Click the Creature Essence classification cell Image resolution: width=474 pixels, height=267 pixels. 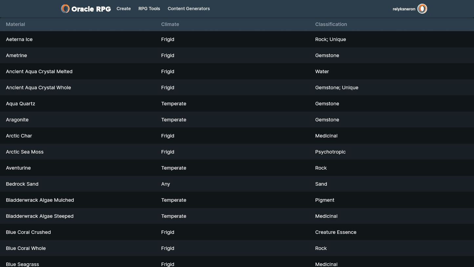pos(336,232)
